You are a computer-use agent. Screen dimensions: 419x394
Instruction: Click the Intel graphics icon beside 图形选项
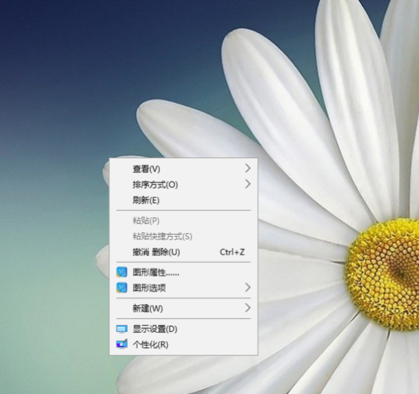click(122, 288)
